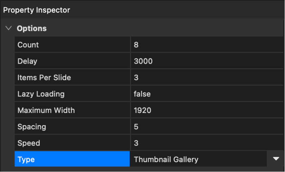285x172 pixels.
Task: Click the Thumbnail Gallery type value
Action: click(x=166, y=159)
